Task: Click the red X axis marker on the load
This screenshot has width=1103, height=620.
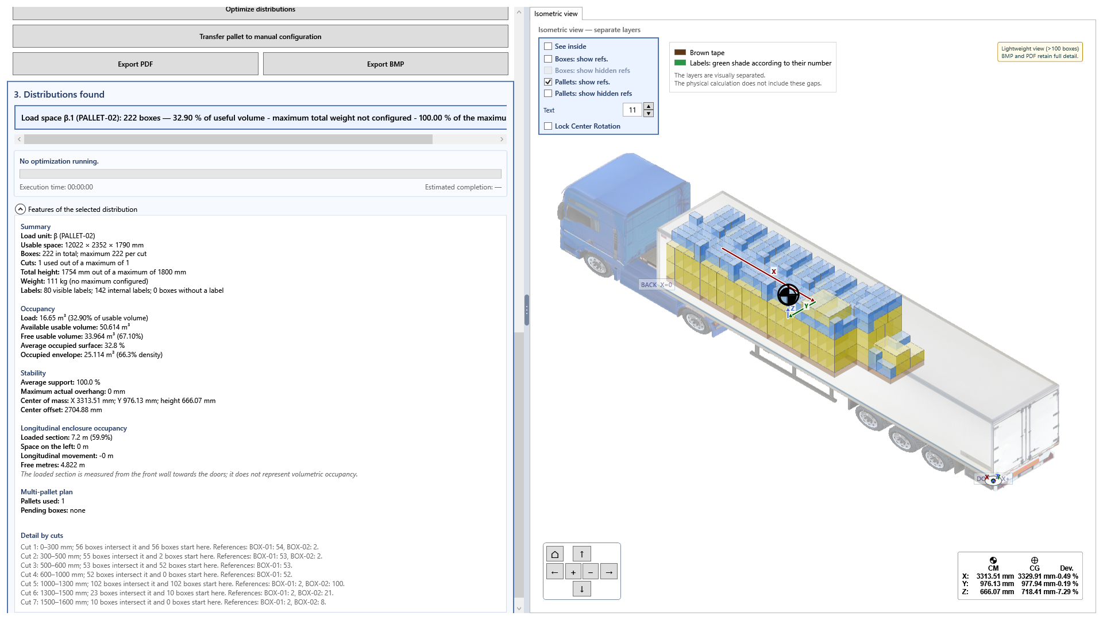Action: point(773,272)
